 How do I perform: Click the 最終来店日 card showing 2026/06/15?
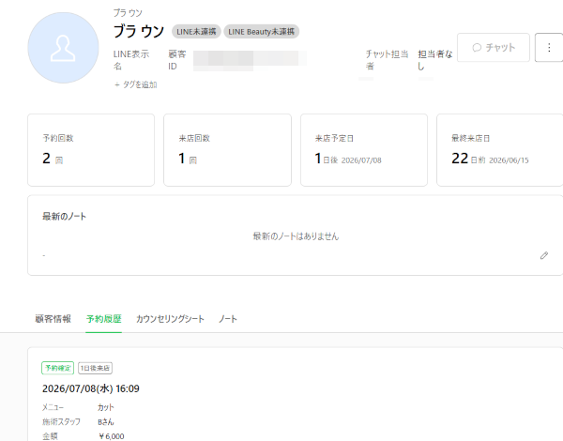click(500, 150)
